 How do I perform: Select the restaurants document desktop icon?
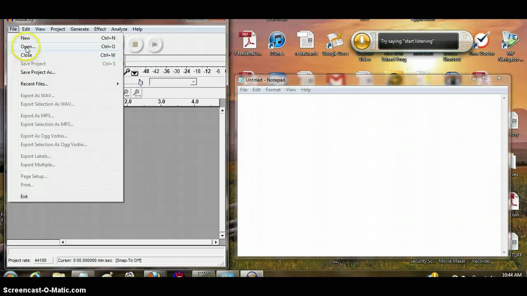pyautogui.click(x=306, y=44)
